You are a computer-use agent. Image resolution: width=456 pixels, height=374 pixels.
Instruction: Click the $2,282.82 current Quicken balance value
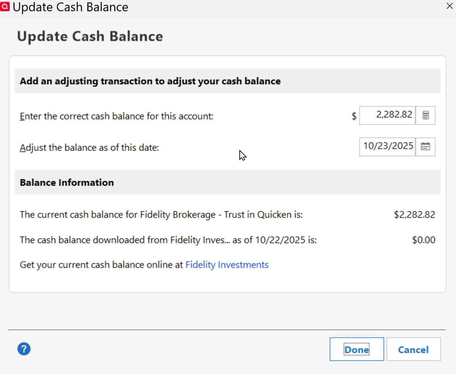(415, 215)
